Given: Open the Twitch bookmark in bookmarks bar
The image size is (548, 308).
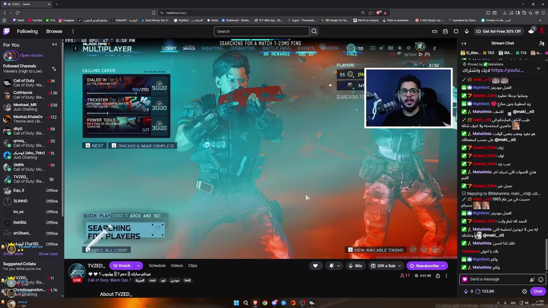Looking at the screenshot, I should pyautogui.click(x=18, y=20).
